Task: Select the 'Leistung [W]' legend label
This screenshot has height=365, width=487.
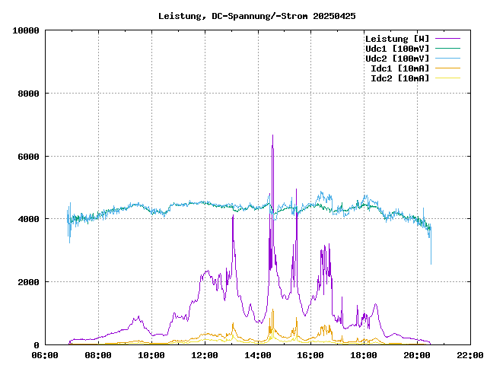Action: pos(396,39)
